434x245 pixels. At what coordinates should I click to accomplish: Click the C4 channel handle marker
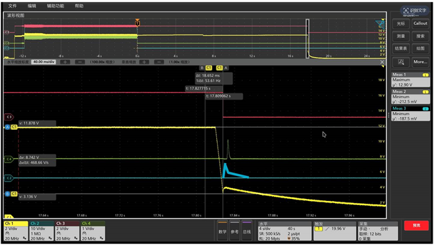click(9, 159)
